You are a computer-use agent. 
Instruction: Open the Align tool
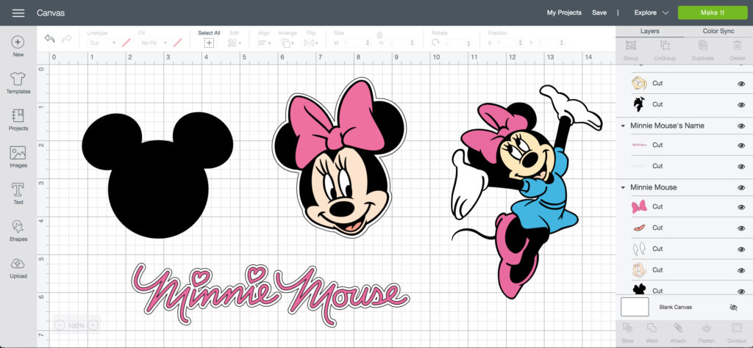coord(264,43)
